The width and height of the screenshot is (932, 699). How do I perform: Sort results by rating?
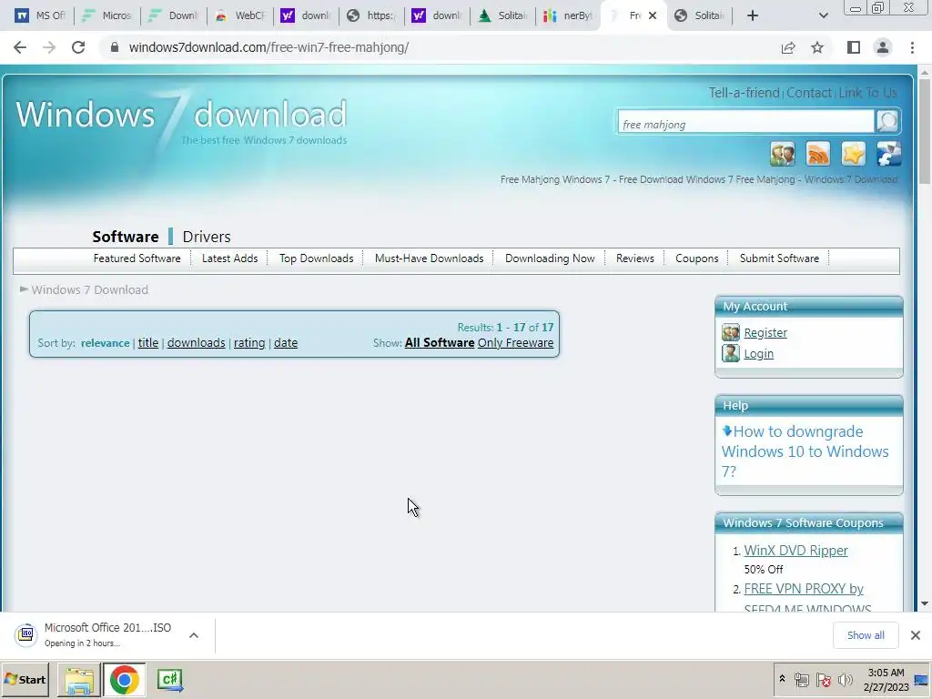click(x=249, y=343)
